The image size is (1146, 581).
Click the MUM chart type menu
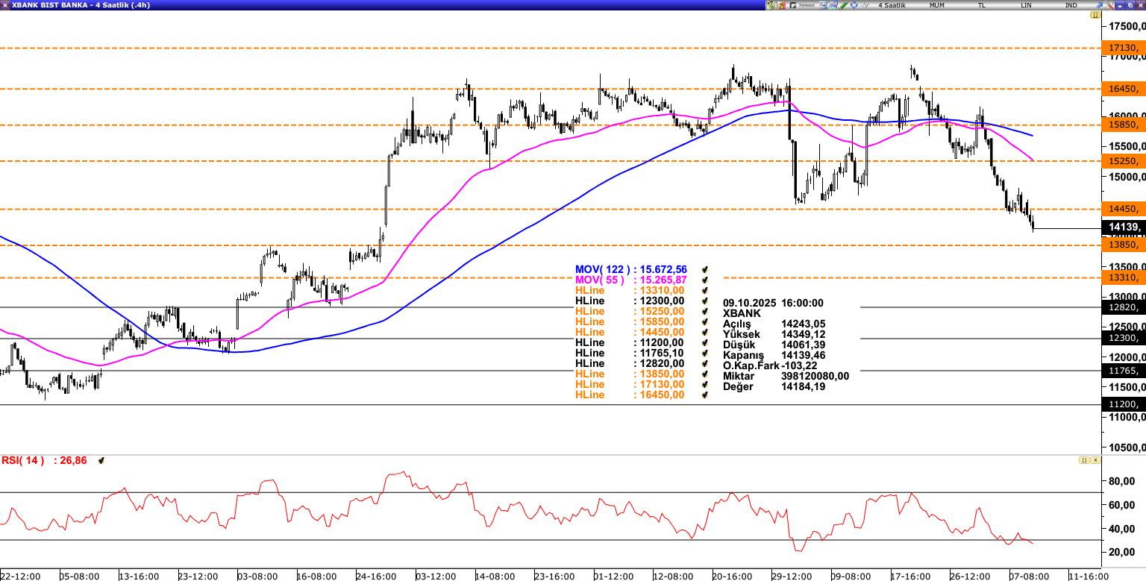tap(937, 5)
